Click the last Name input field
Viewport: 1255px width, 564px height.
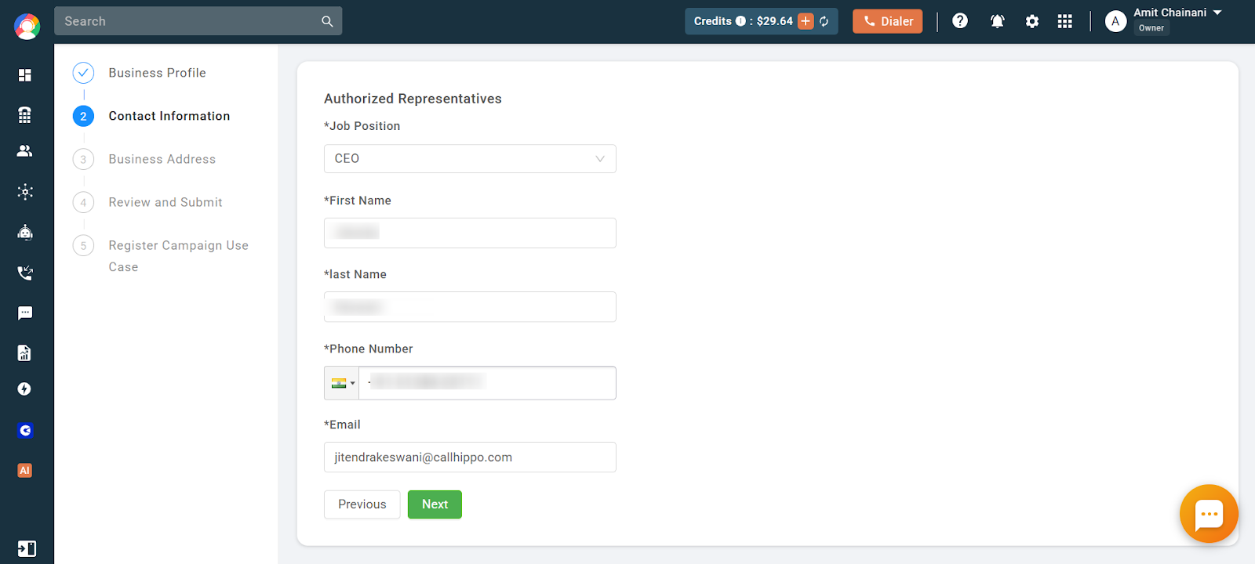470,306
